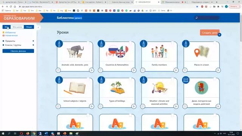Play the Демо. Алгоритм как модель действий lesson
242x136 pixels.
pos(218,107)
